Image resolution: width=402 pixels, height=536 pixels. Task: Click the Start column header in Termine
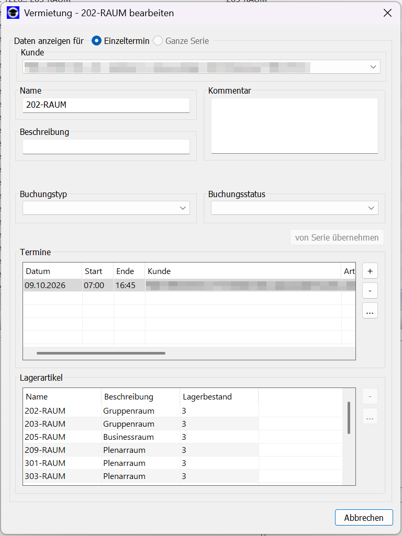[x=98, y=271]
